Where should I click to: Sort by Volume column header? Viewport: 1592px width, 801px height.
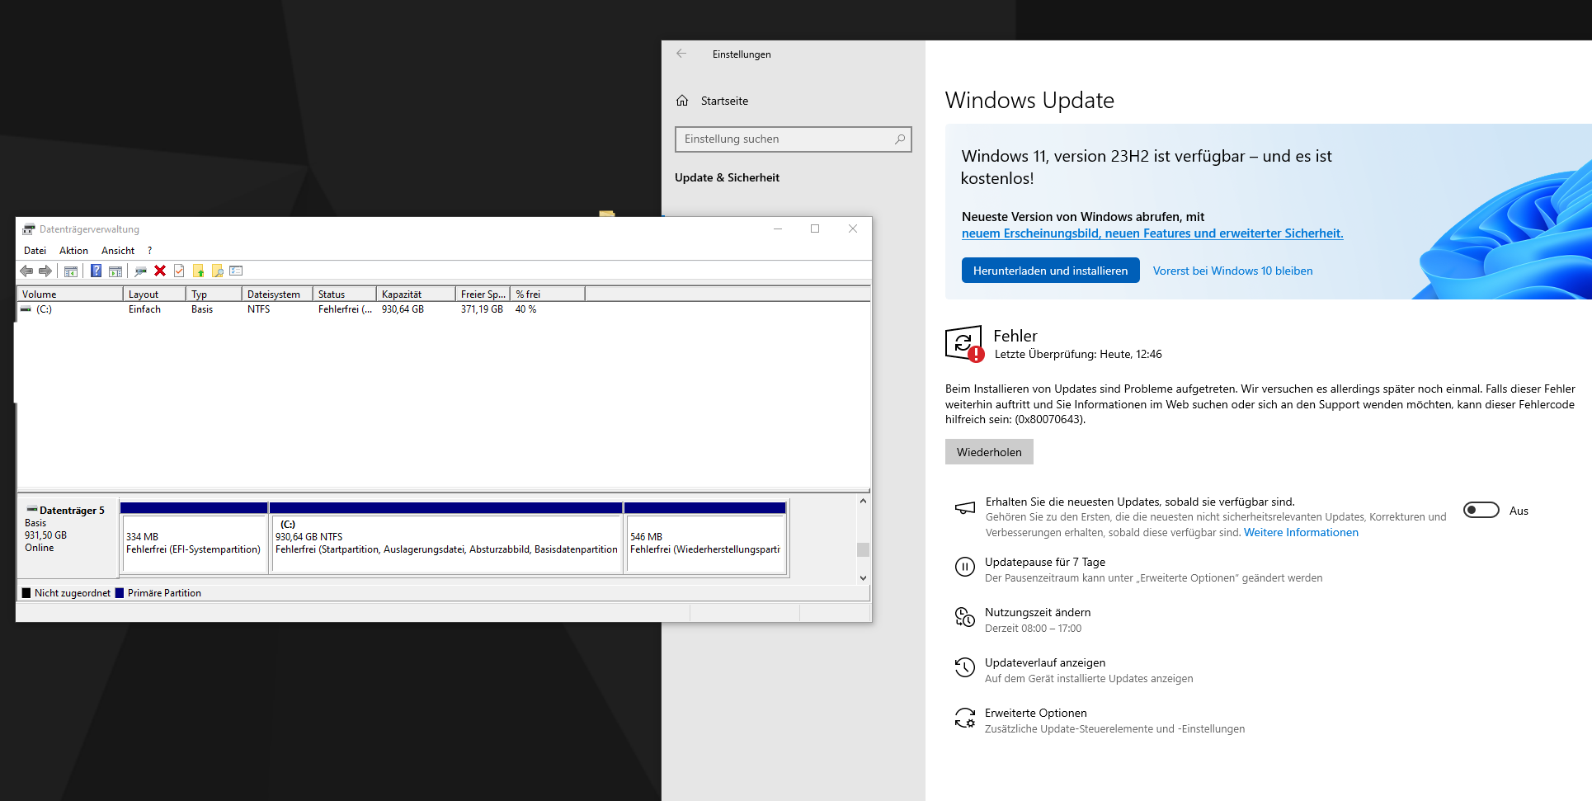coord(70,294)
